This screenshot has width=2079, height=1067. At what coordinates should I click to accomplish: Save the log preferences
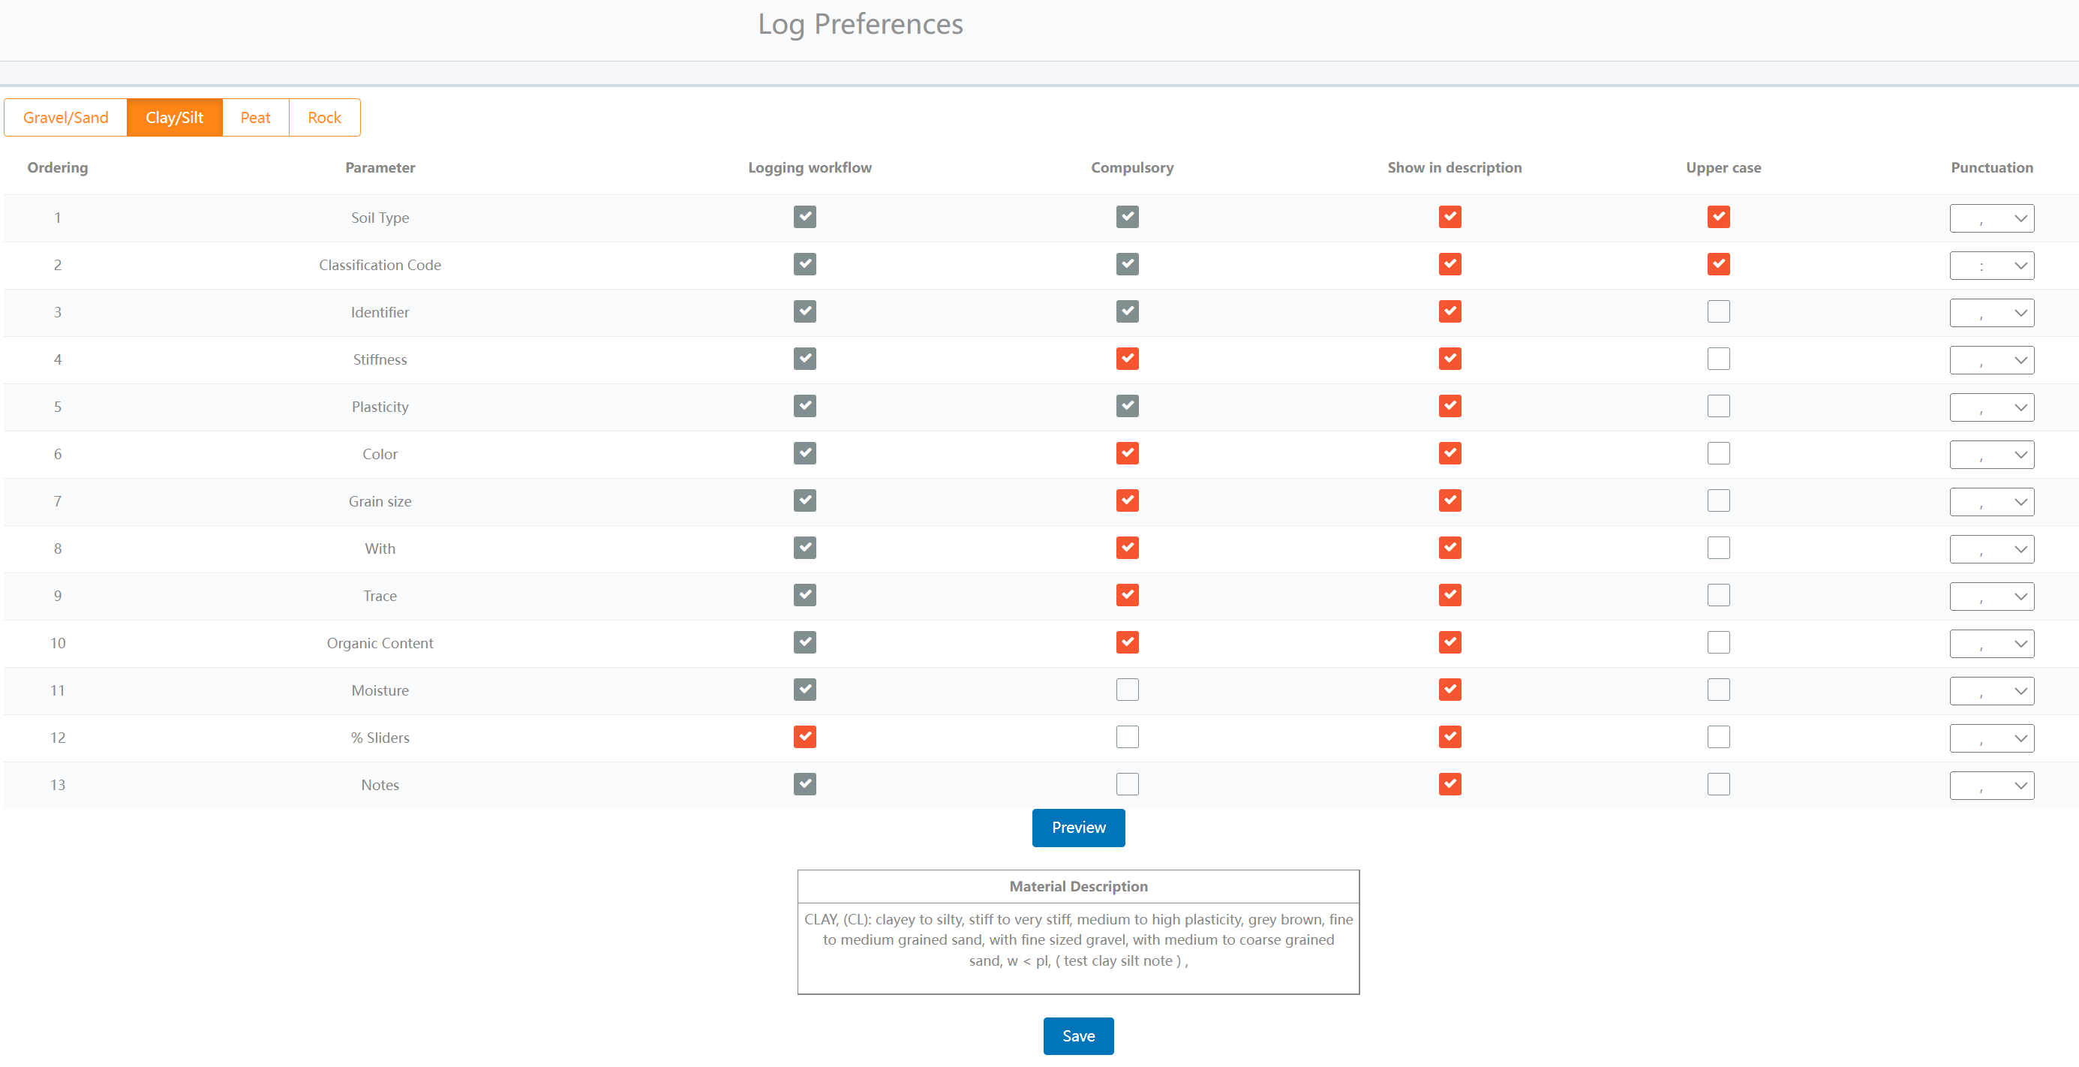[1078, 1035]
